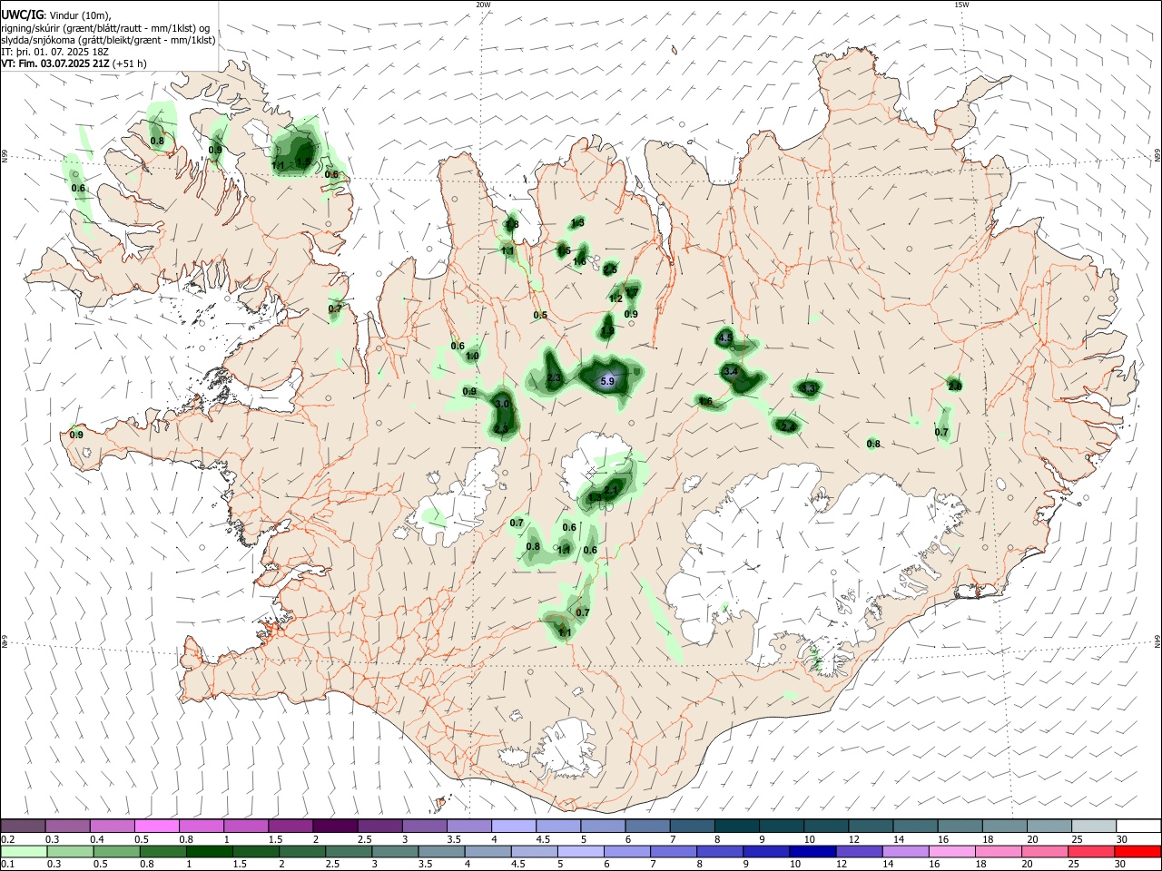Click the 5.9 precipitation maximum value
Image resolution: width=1162 pixels, height=871 pixels.
(x=608, y=382)
